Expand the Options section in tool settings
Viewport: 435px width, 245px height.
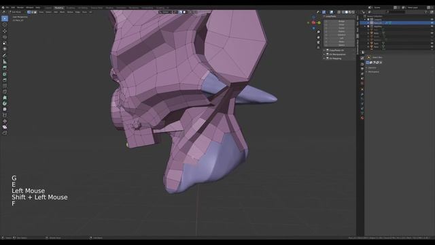[x=372, y=68]
